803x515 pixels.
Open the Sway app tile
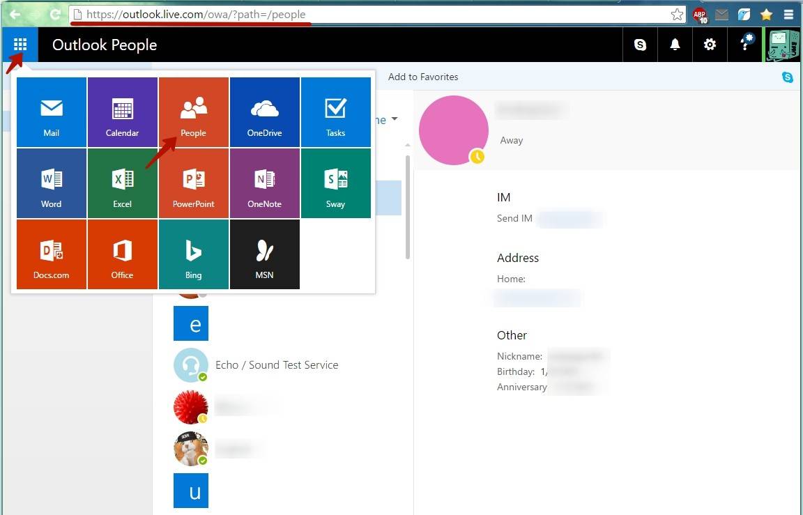pyautogui.click(x=335, y=183)
